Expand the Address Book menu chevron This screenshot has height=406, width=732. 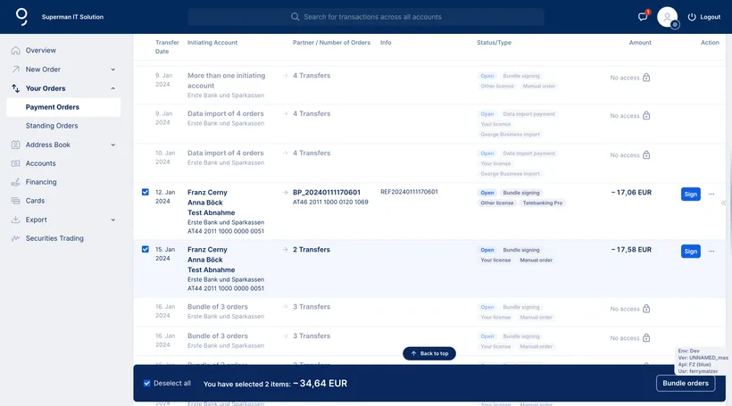point(113,145)
